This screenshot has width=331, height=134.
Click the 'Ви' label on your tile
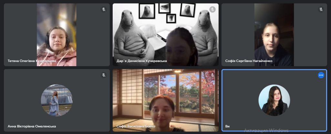pyautogui.click(x=227, y=126)
